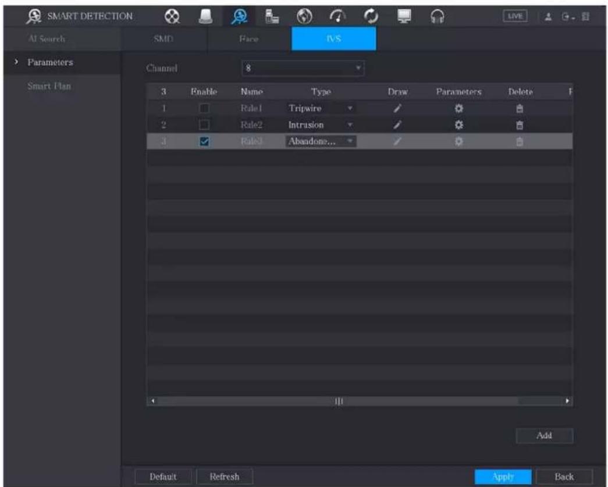Uncheck Rule3 enable checkbox
Image resolution: width=608 pixels, height=487 pixels.
pyautogui.click(x=204, y=141)
